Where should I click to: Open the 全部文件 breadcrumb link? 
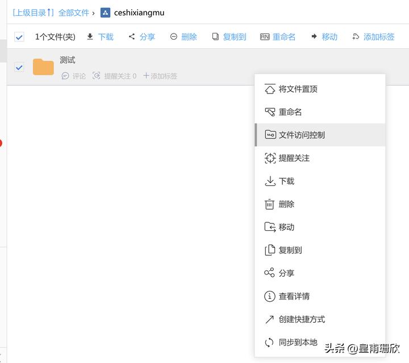[73, 12]
